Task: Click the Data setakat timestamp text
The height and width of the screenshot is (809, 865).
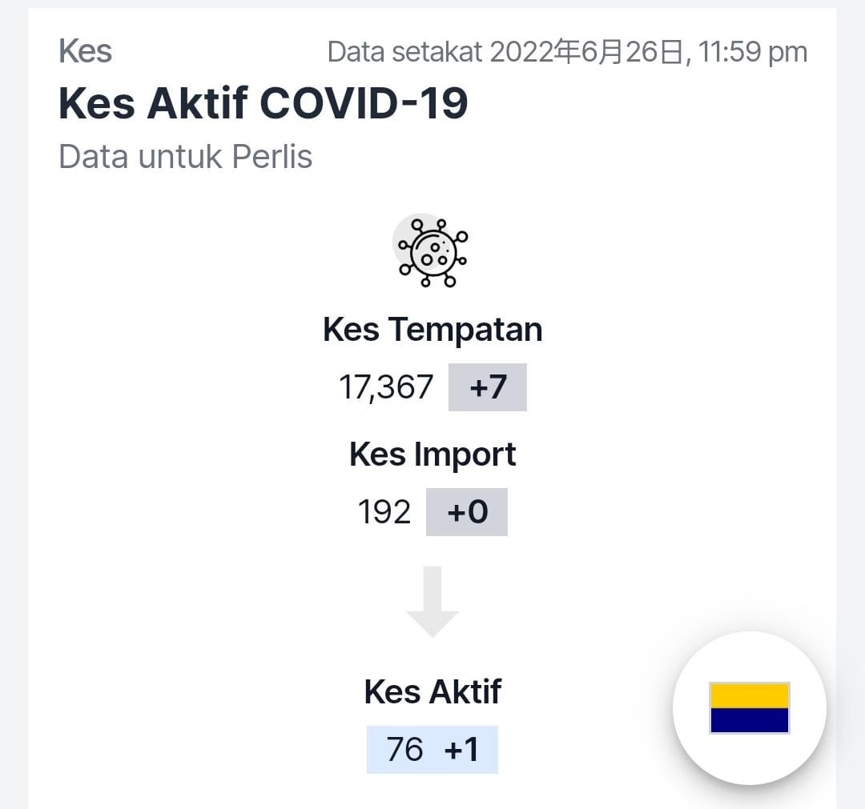Action: (568, 52)
